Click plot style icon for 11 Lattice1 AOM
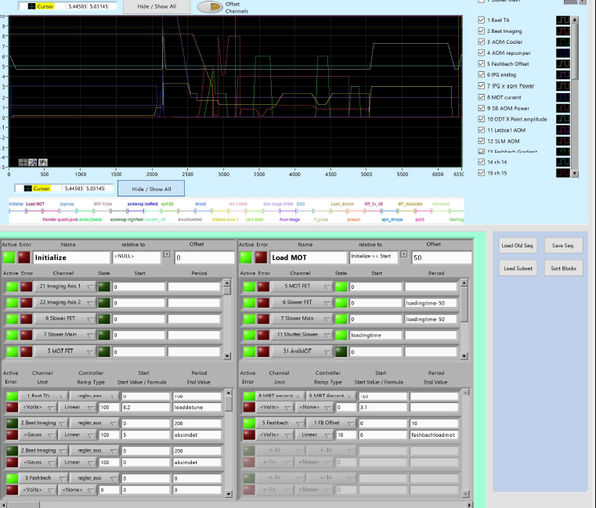 564,130
